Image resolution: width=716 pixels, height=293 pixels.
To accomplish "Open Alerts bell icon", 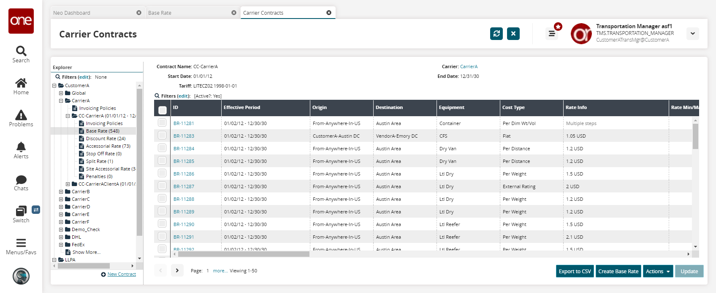I will (21, 147).
